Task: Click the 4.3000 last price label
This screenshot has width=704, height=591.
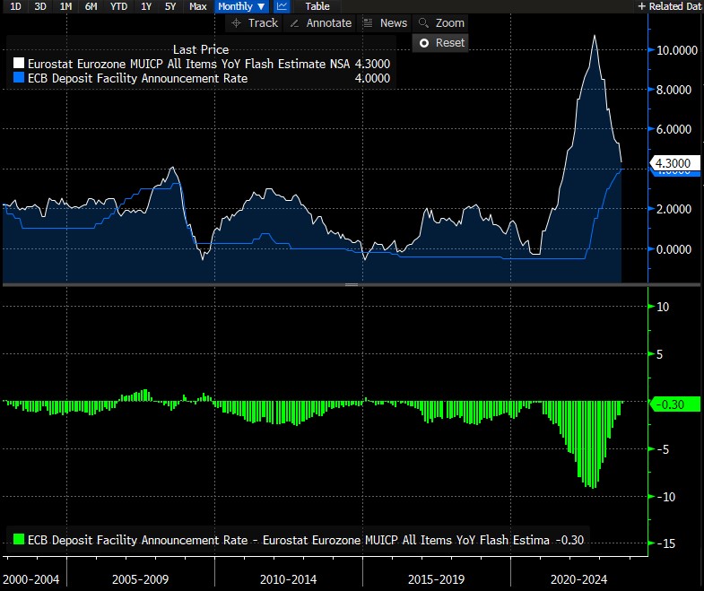Action: (x=672, y=163)
